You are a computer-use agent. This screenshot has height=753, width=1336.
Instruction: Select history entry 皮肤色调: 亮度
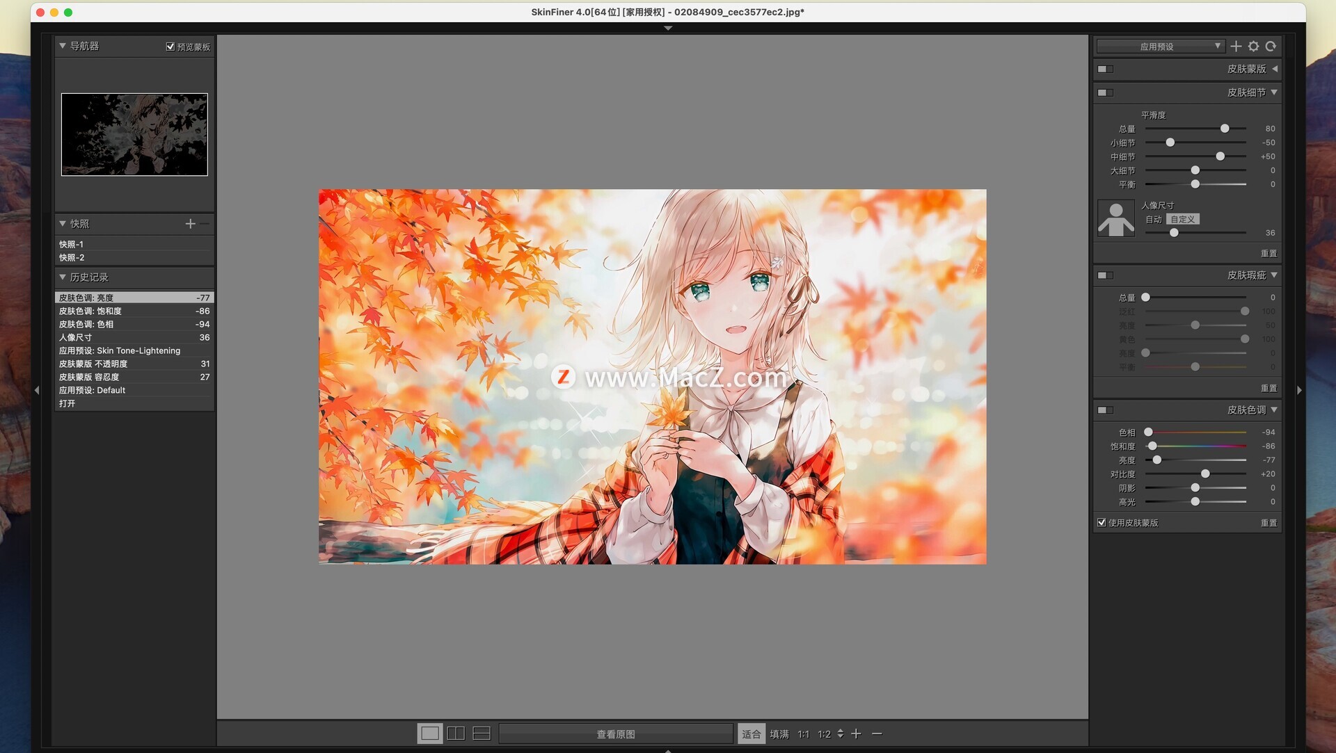click(134, 298)
